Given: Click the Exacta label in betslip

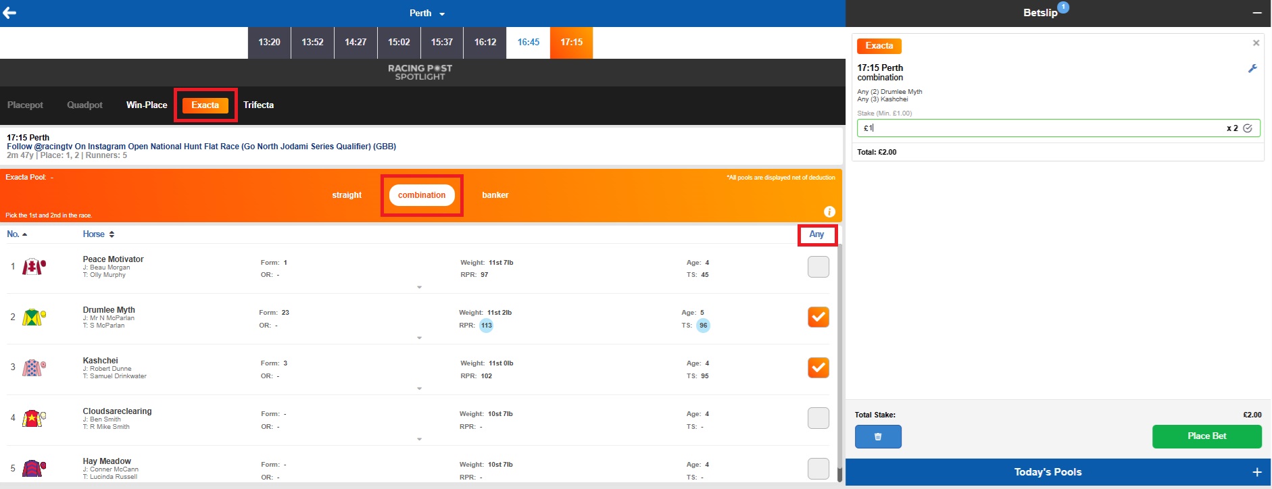Looking at the screenshot, I should pos(879,46).
